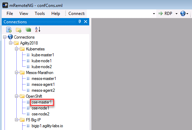Image resolution: width=192 pixels, height=130 pixels.
Task: Click the green View screens icon
Action: coord(28,30)
